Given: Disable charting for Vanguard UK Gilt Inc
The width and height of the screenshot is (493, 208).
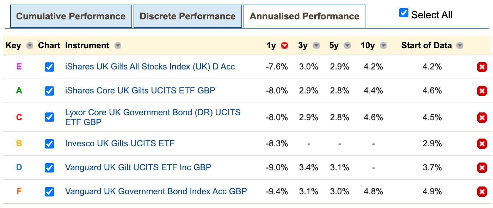Looking at the screenshot, I should pyautogui.click(x=49, y=168).
